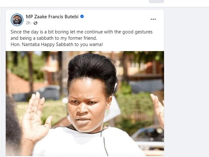Click the white shirt in the photo
This screenshot has width=209, height=157.
[x=89, y=145]
